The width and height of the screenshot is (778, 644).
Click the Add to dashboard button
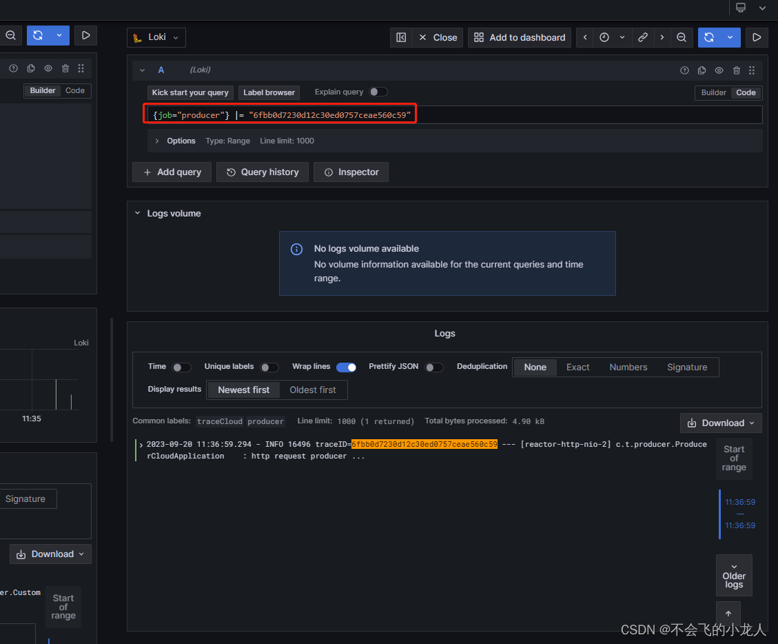pyautogui.click(x=519, y=37)
